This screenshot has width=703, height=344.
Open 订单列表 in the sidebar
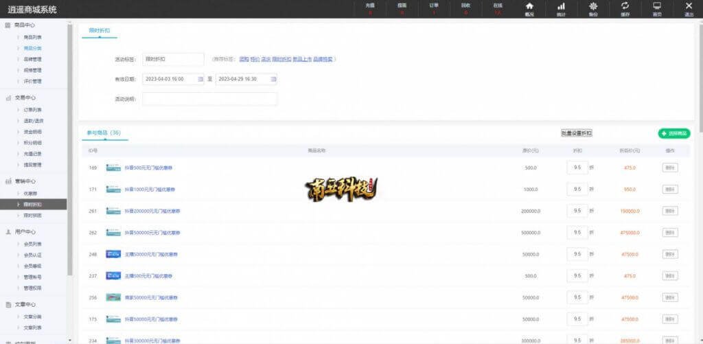point(33,109)
